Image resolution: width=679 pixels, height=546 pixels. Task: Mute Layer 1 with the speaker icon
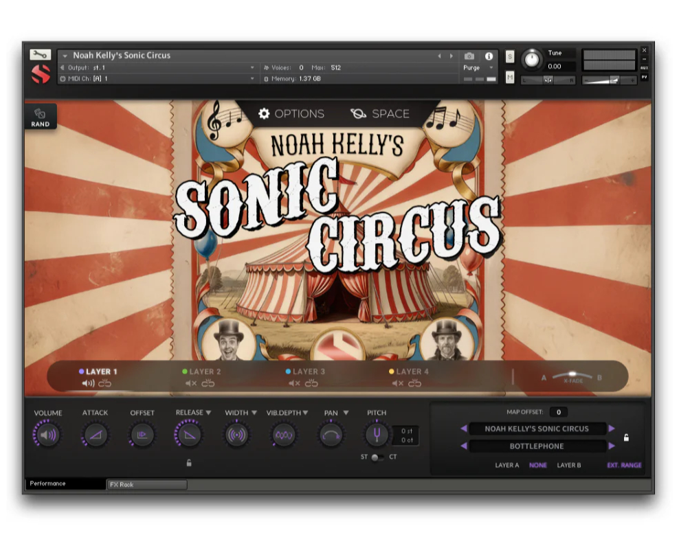pos(88,384)
